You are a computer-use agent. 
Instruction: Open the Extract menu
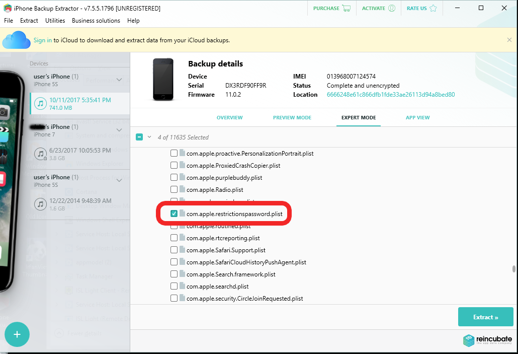point(29,21)
